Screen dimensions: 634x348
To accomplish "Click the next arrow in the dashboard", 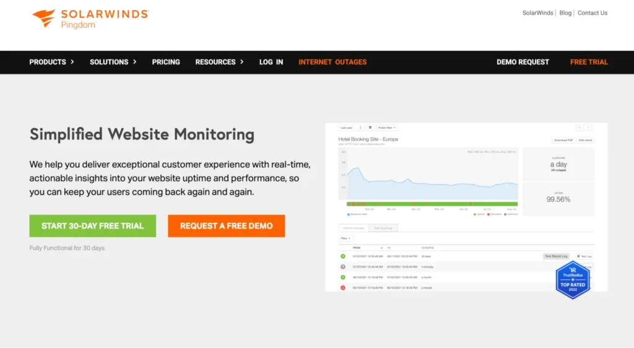I will pyautogui.click(x=588, y=128).
